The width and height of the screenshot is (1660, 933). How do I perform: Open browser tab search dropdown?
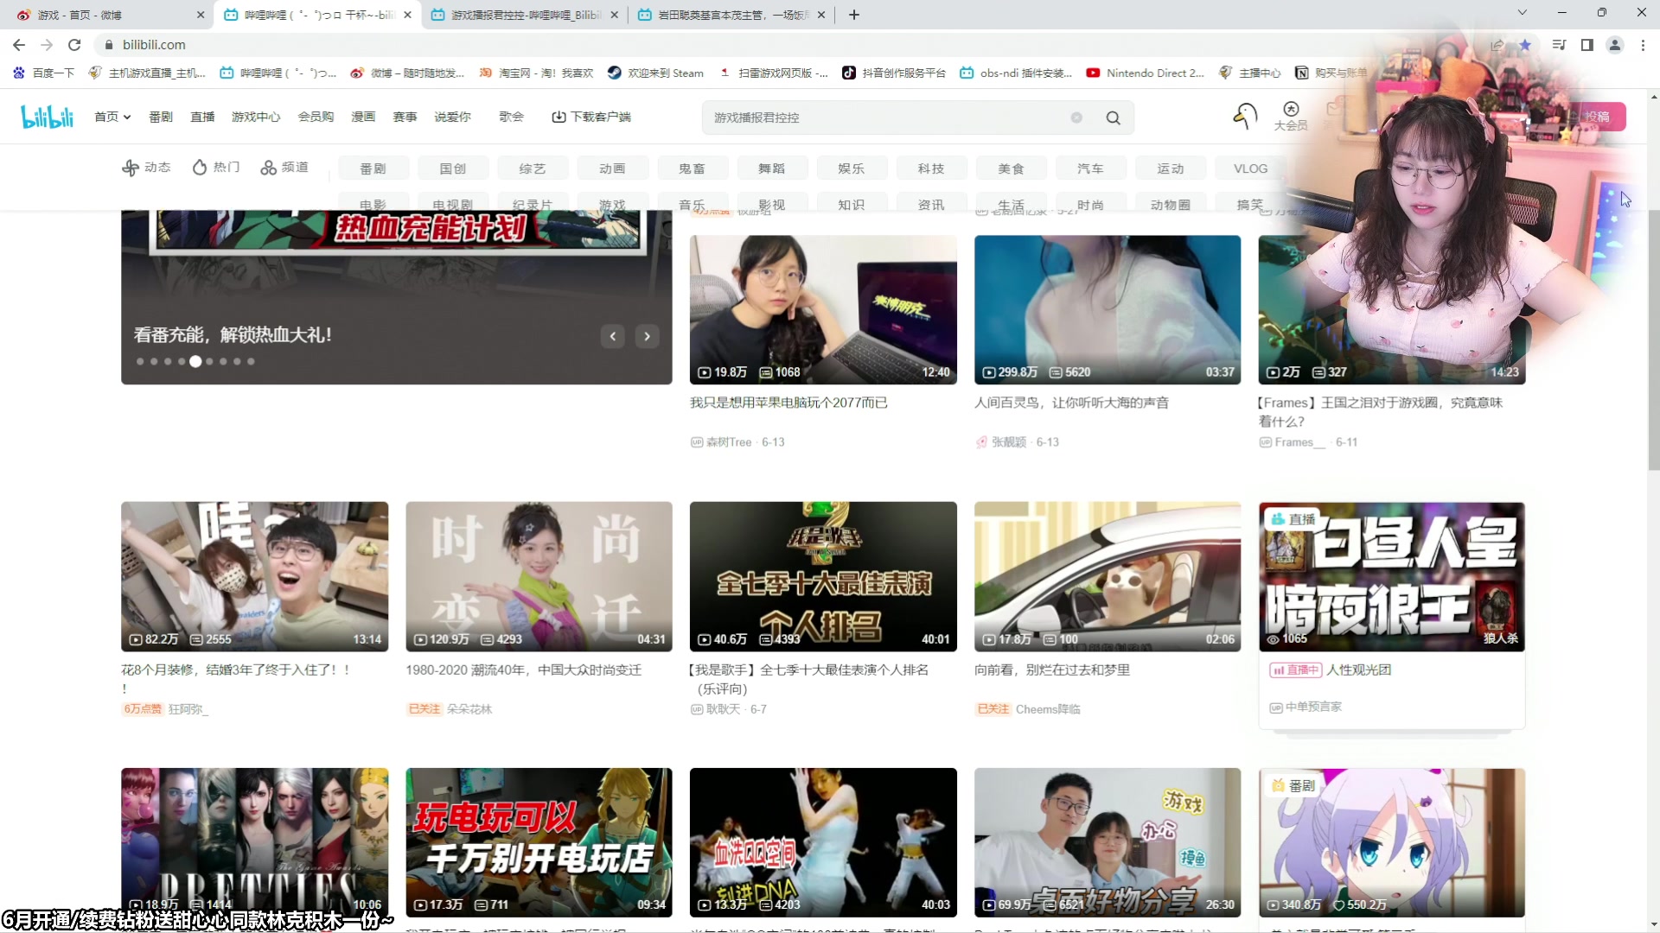click(x=1523, y=13)
